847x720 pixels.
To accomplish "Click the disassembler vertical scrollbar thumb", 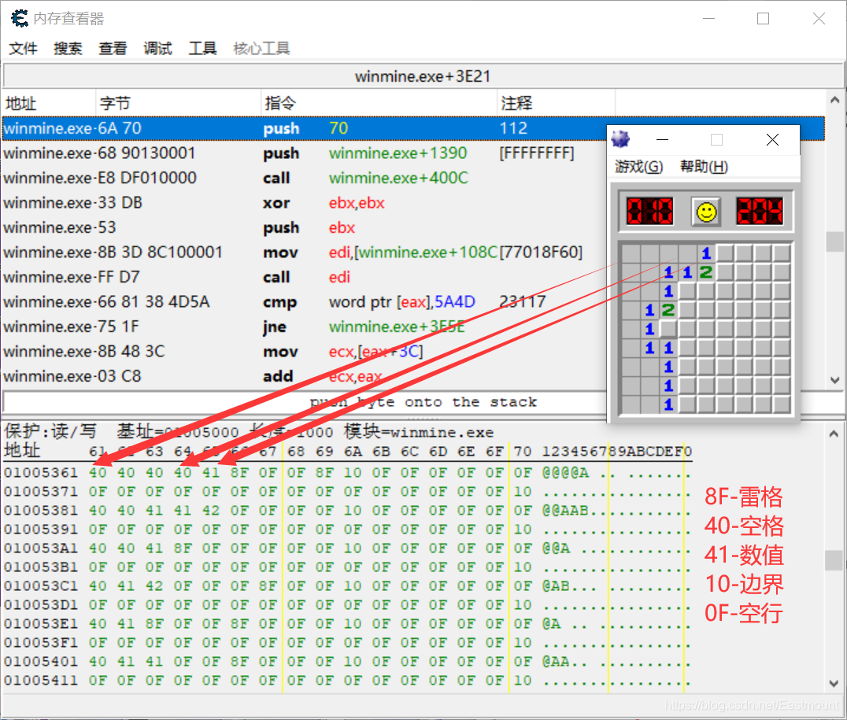I will pos(834,242).
